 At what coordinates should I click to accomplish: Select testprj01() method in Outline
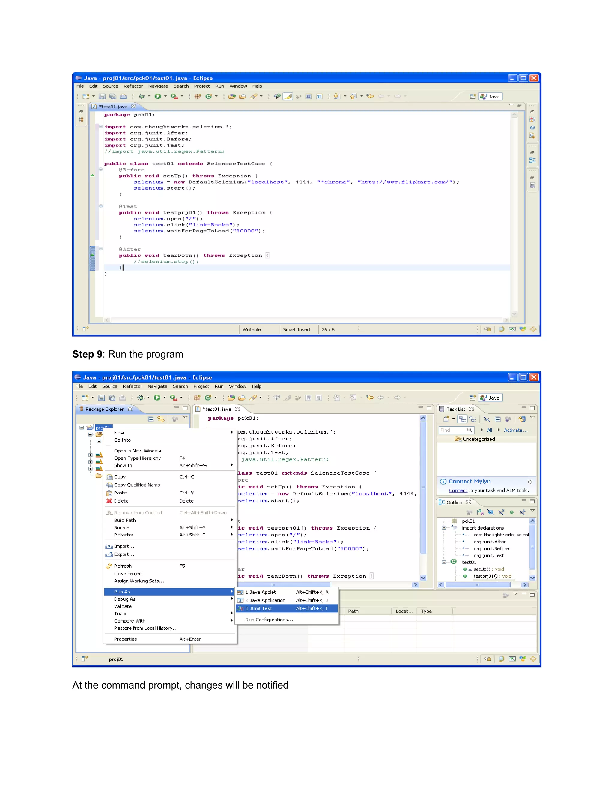[x=492, y=576]
